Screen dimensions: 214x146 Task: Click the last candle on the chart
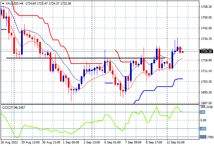point(183,52)
